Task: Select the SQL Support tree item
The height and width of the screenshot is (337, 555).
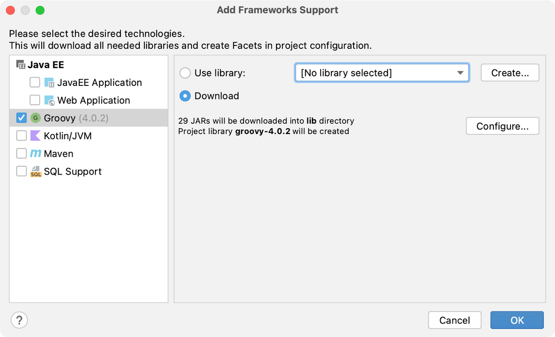Action: click(x=72, y=171)
